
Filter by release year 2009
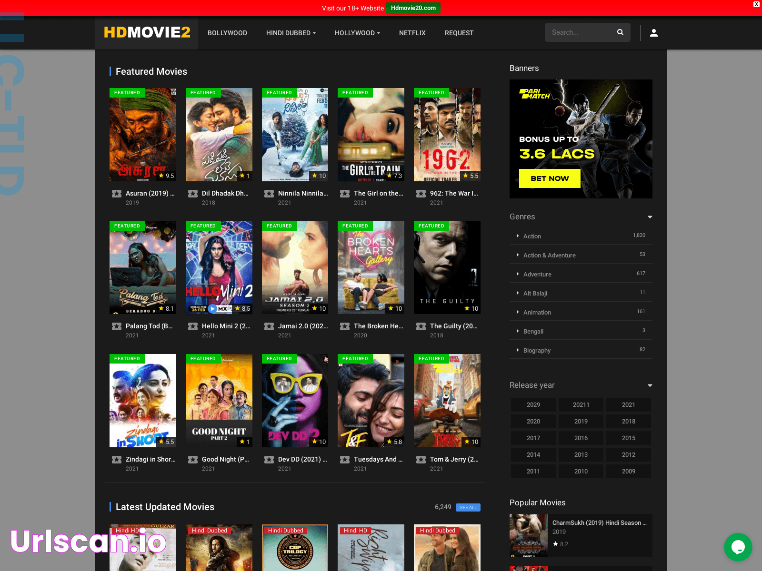tap(629, 471)
